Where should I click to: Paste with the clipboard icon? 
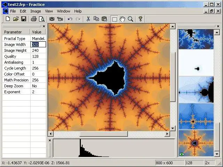[x=104, y=19]
